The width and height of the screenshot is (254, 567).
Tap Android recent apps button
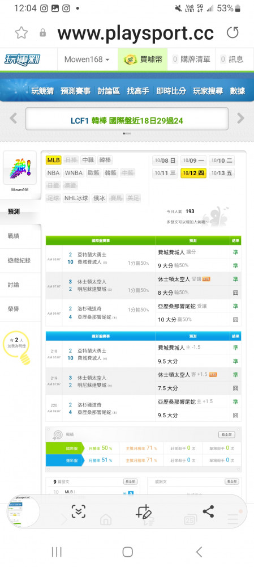(57, 552)
